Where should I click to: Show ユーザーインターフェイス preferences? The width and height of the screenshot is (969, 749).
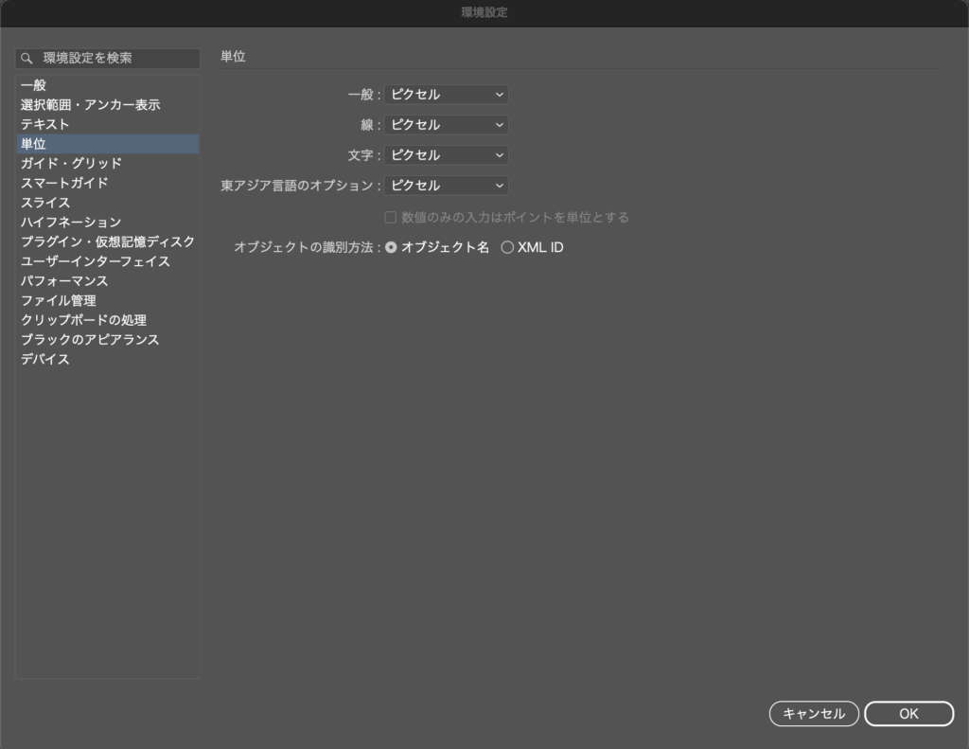coord(96,261)
